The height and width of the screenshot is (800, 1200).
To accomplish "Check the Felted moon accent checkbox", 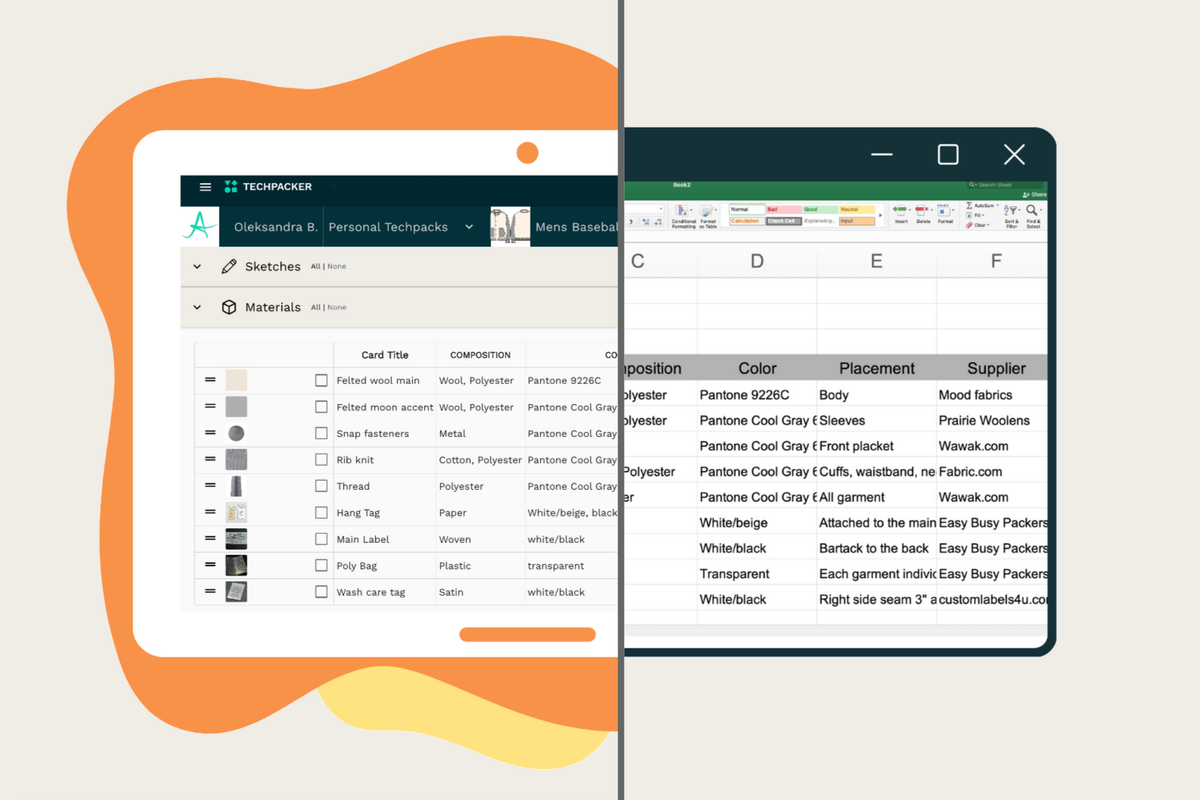I will [321, 406].
